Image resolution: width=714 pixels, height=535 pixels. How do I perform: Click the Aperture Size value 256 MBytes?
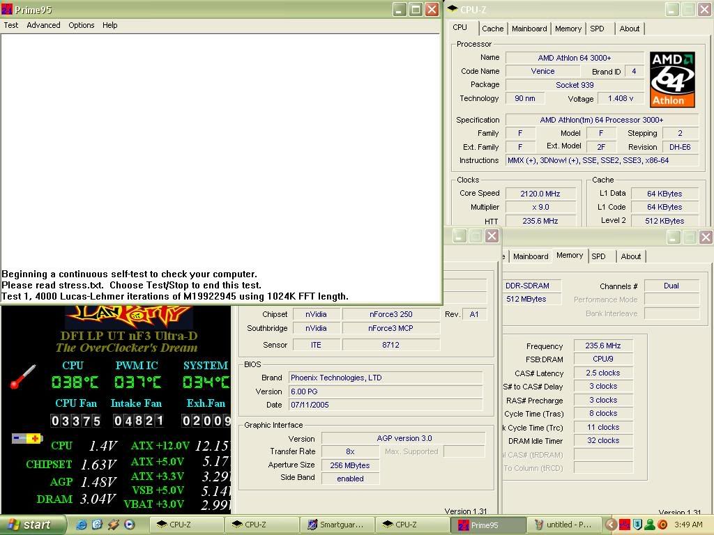point(350,465)
